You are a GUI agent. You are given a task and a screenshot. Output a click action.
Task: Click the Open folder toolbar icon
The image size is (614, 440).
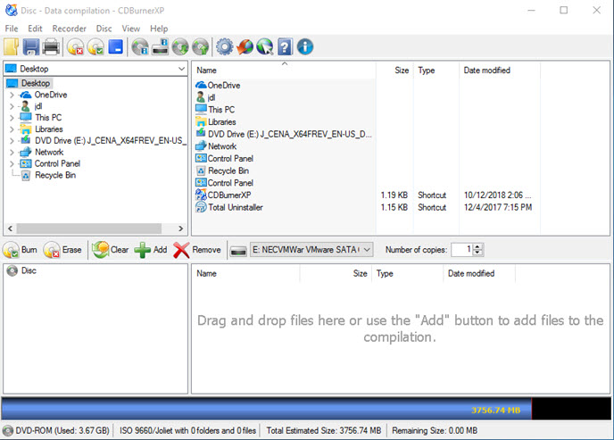pos(11,47)
